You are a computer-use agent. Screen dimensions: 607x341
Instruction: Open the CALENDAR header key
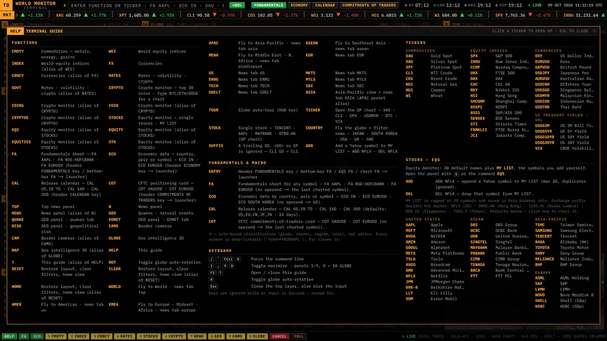tap(325, 6)
